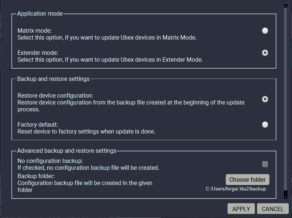Image resolution: width=292 pixels, height=218 pixels.
Task: Click the Advanced backup and restore settings heading
Action: (67, 151)
